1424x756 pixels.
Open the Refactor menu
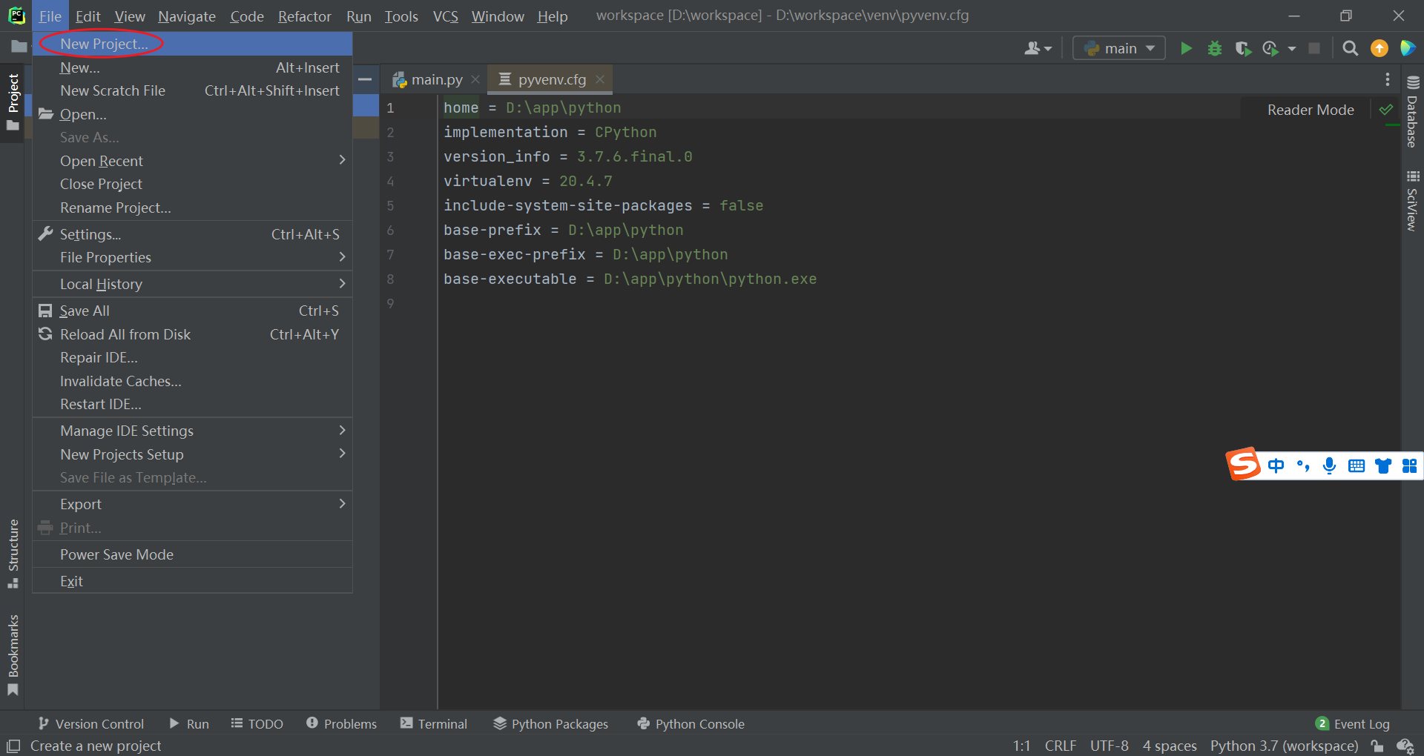click(304, 16)
